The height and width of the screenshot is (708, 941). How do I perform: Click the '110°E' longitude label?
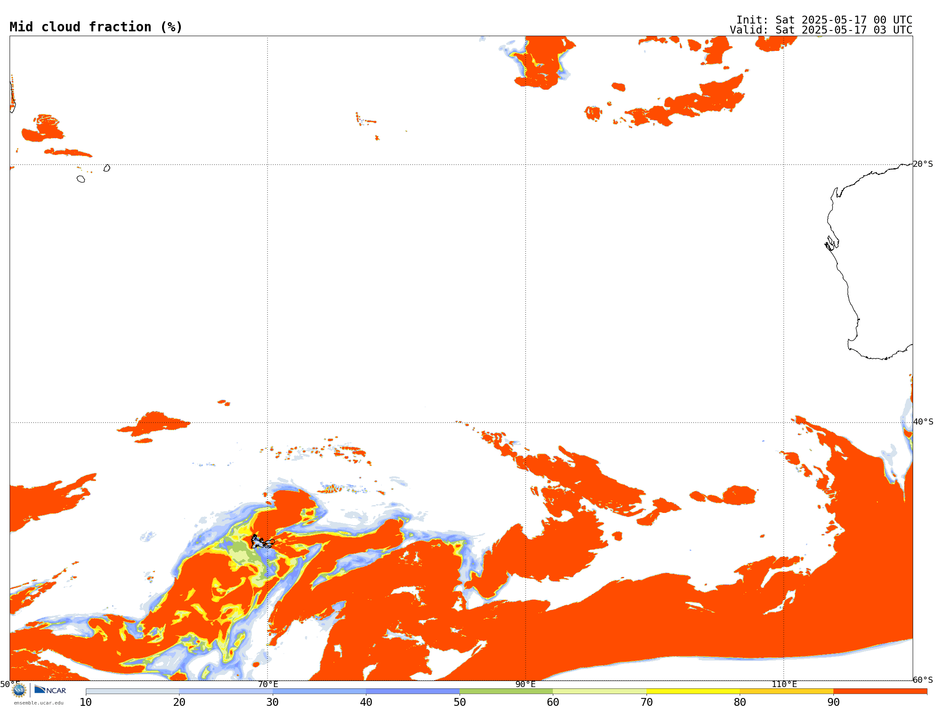(x=784, y=684)
